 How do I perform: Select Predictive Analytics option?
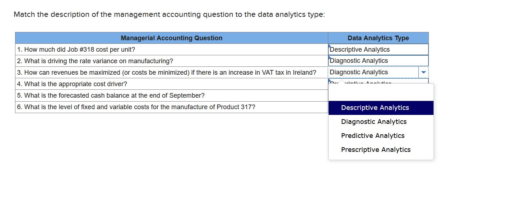[x=372, y=135]
